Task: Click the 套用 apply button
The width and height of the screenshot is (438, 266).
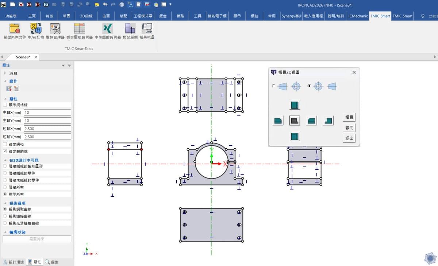Action: (x=350, y=128)
